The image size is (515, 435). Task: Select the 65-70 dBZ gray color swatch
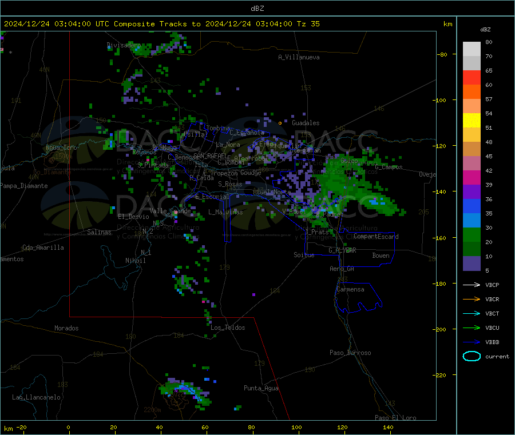pyautogui.click(x=472, y=63)
